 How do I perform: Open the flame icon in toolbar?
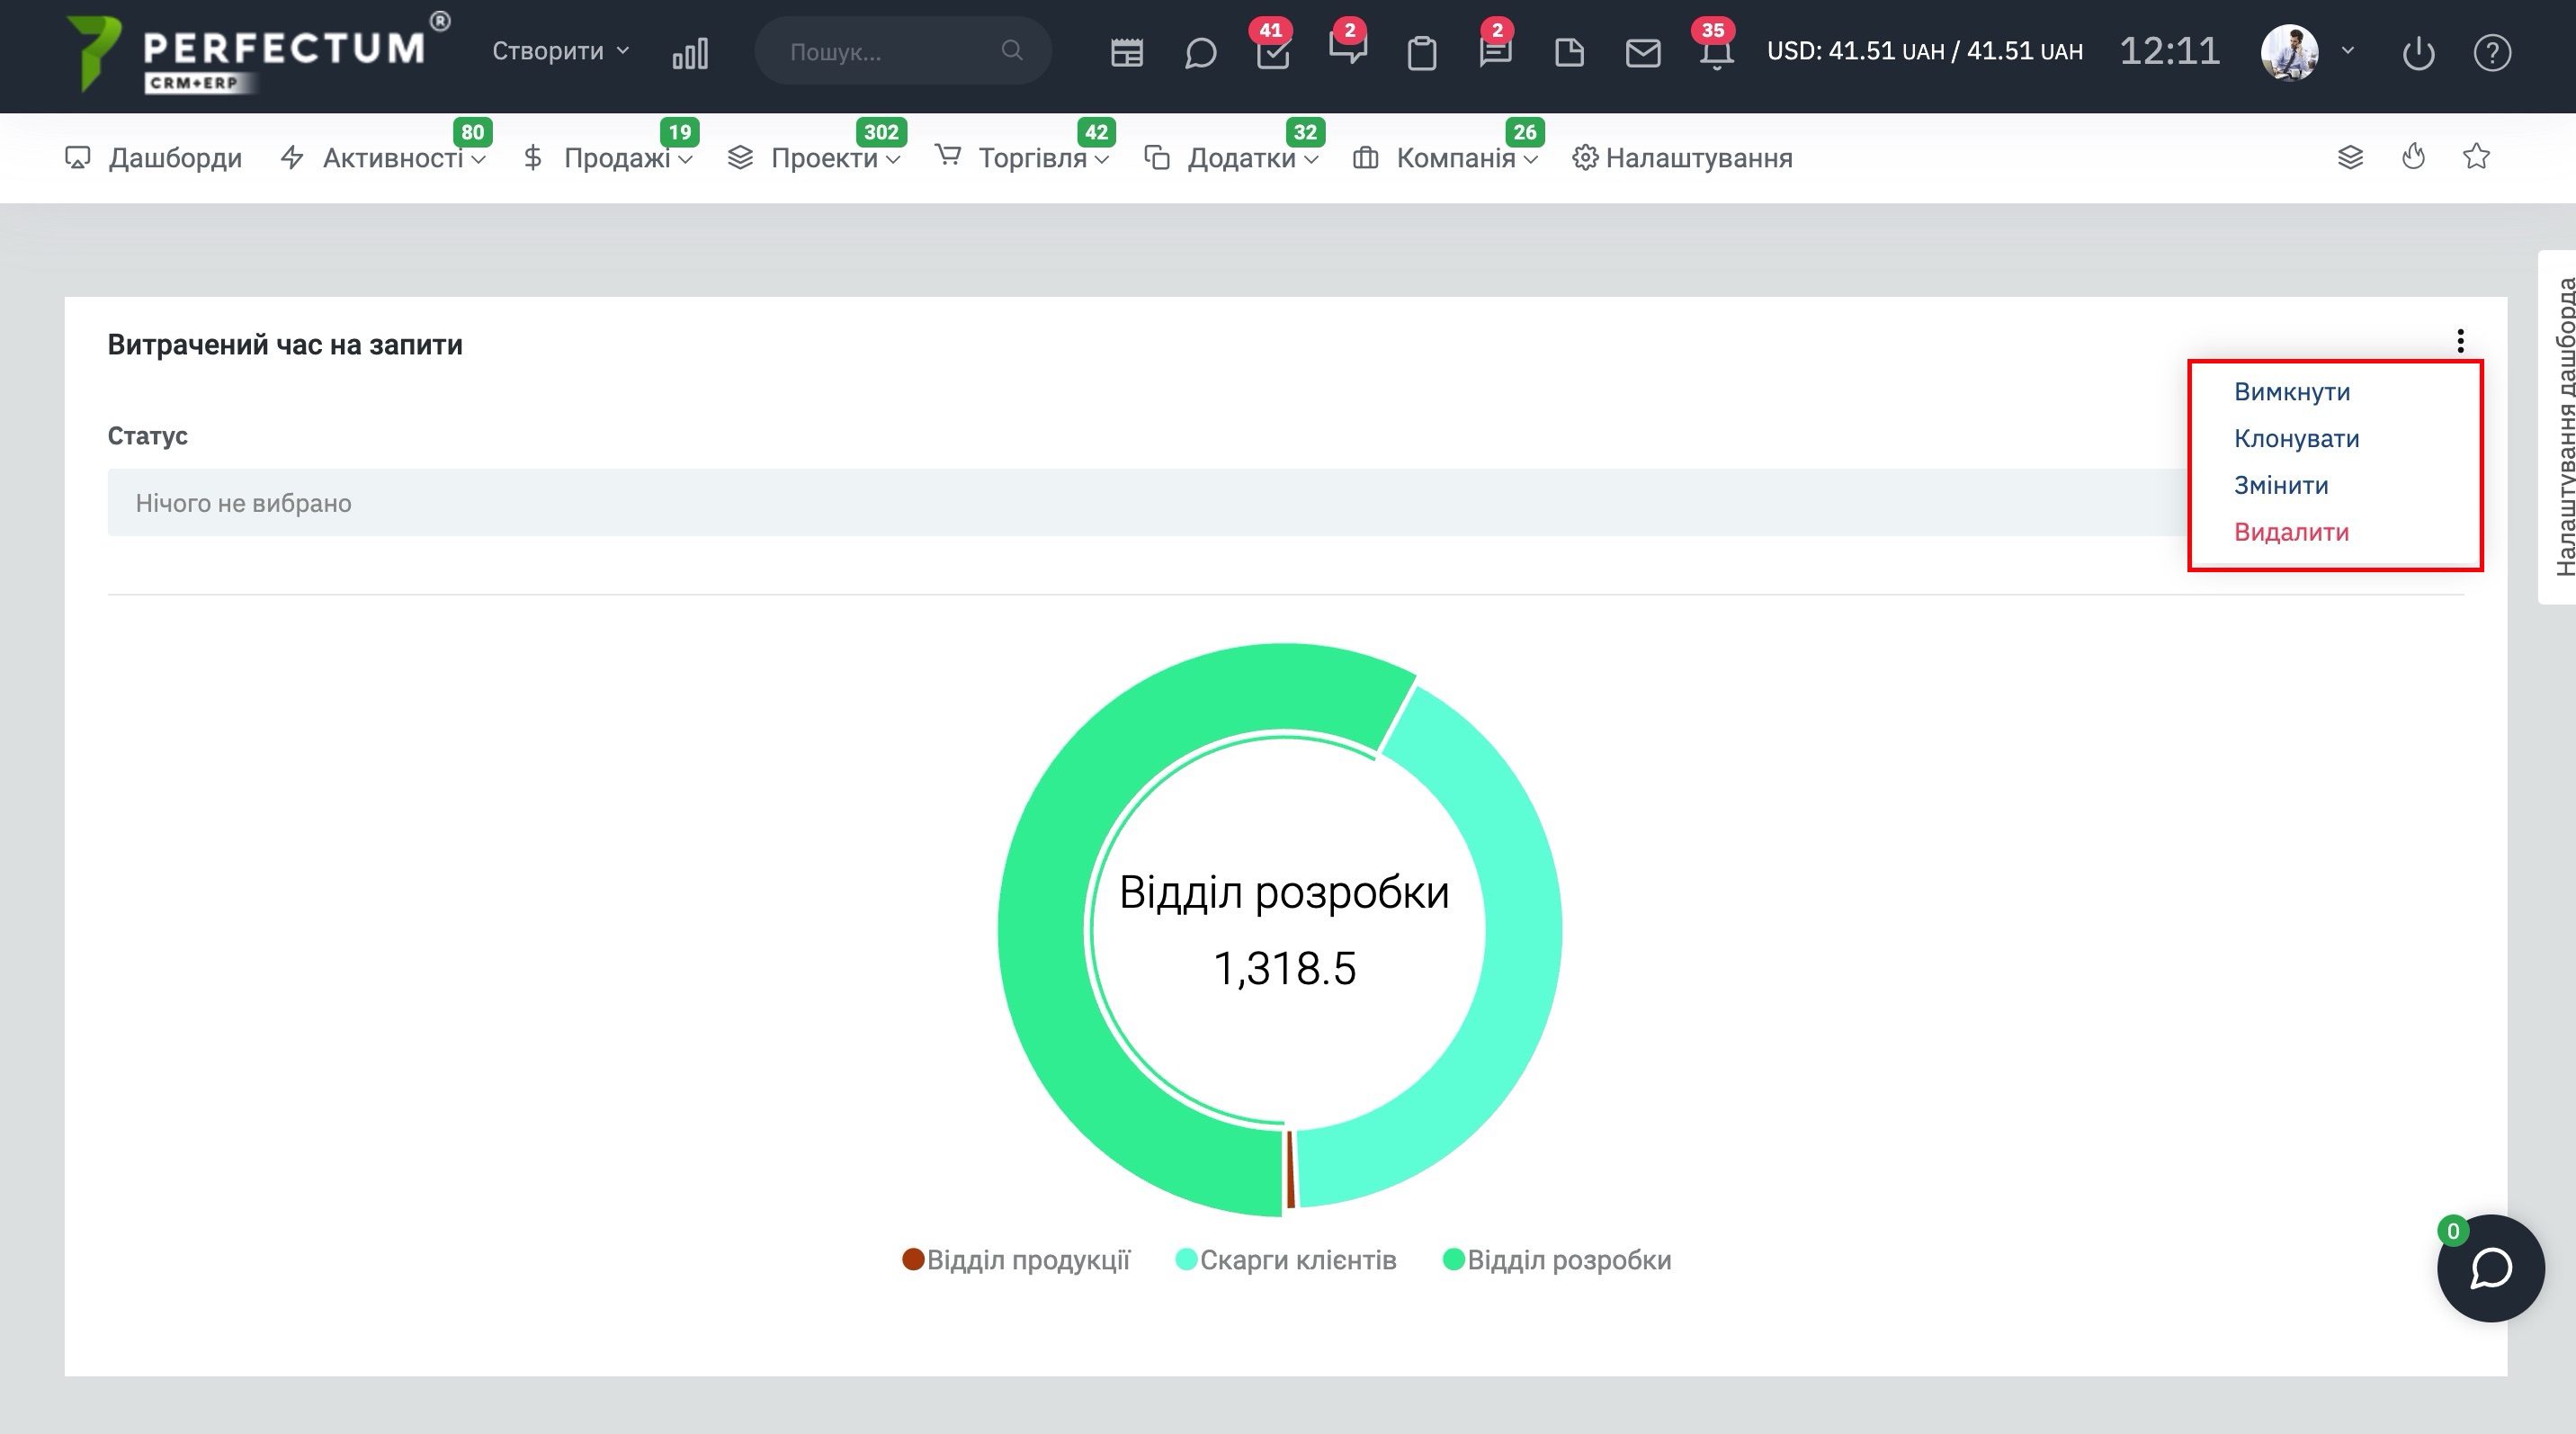pos(2413,157)
